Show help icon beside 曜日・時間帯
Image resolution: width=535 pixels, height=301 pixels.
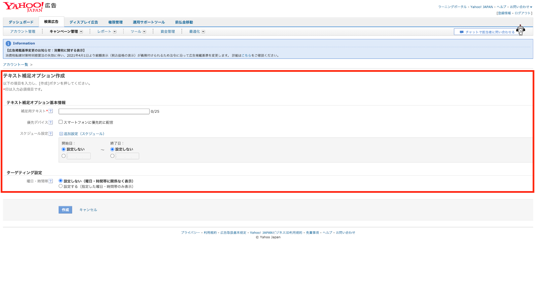51,181
